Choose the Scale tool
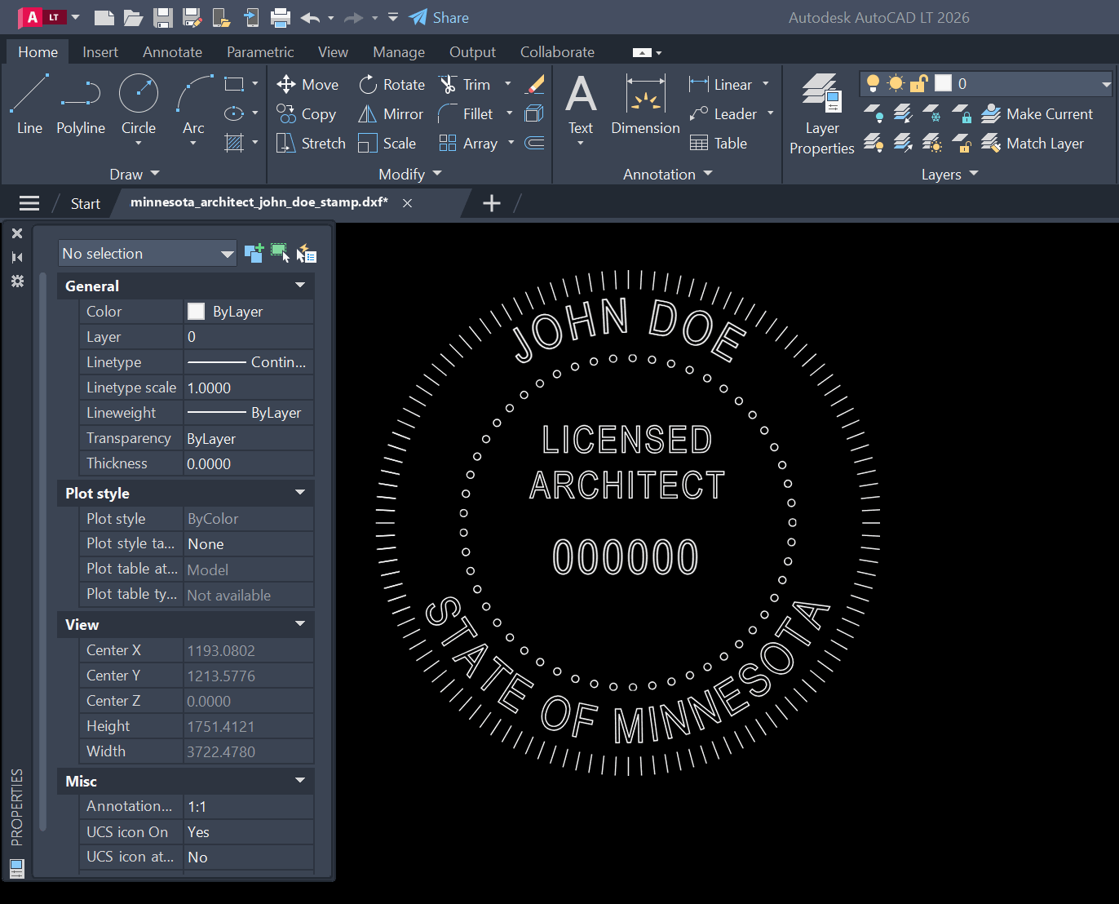Screen dimensions: 1119x904 (x=387, y=143)
